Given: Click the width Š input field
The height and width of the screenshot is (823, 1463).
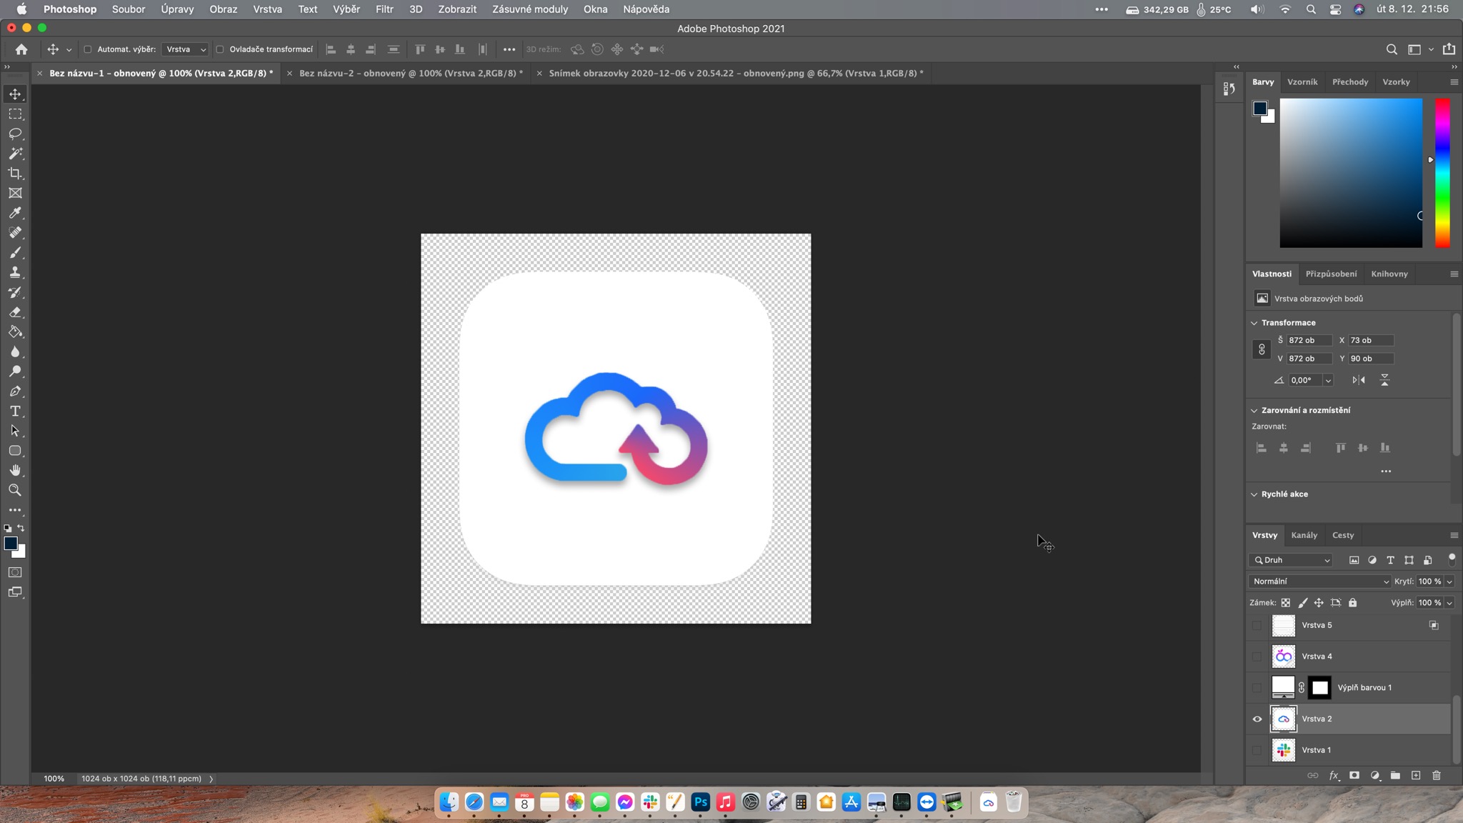Looking at the screenshot, I should click(x=1309, y=340).
